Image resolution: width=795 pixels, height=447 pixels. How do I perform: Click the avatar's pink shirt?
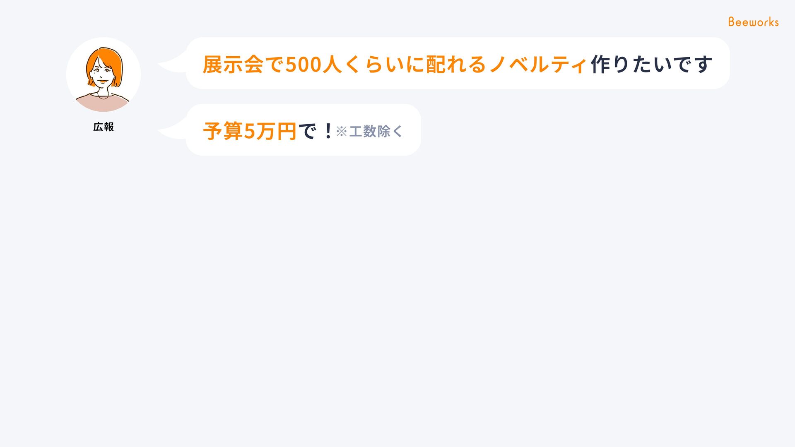pyautogui.click(x=103, y=103)
